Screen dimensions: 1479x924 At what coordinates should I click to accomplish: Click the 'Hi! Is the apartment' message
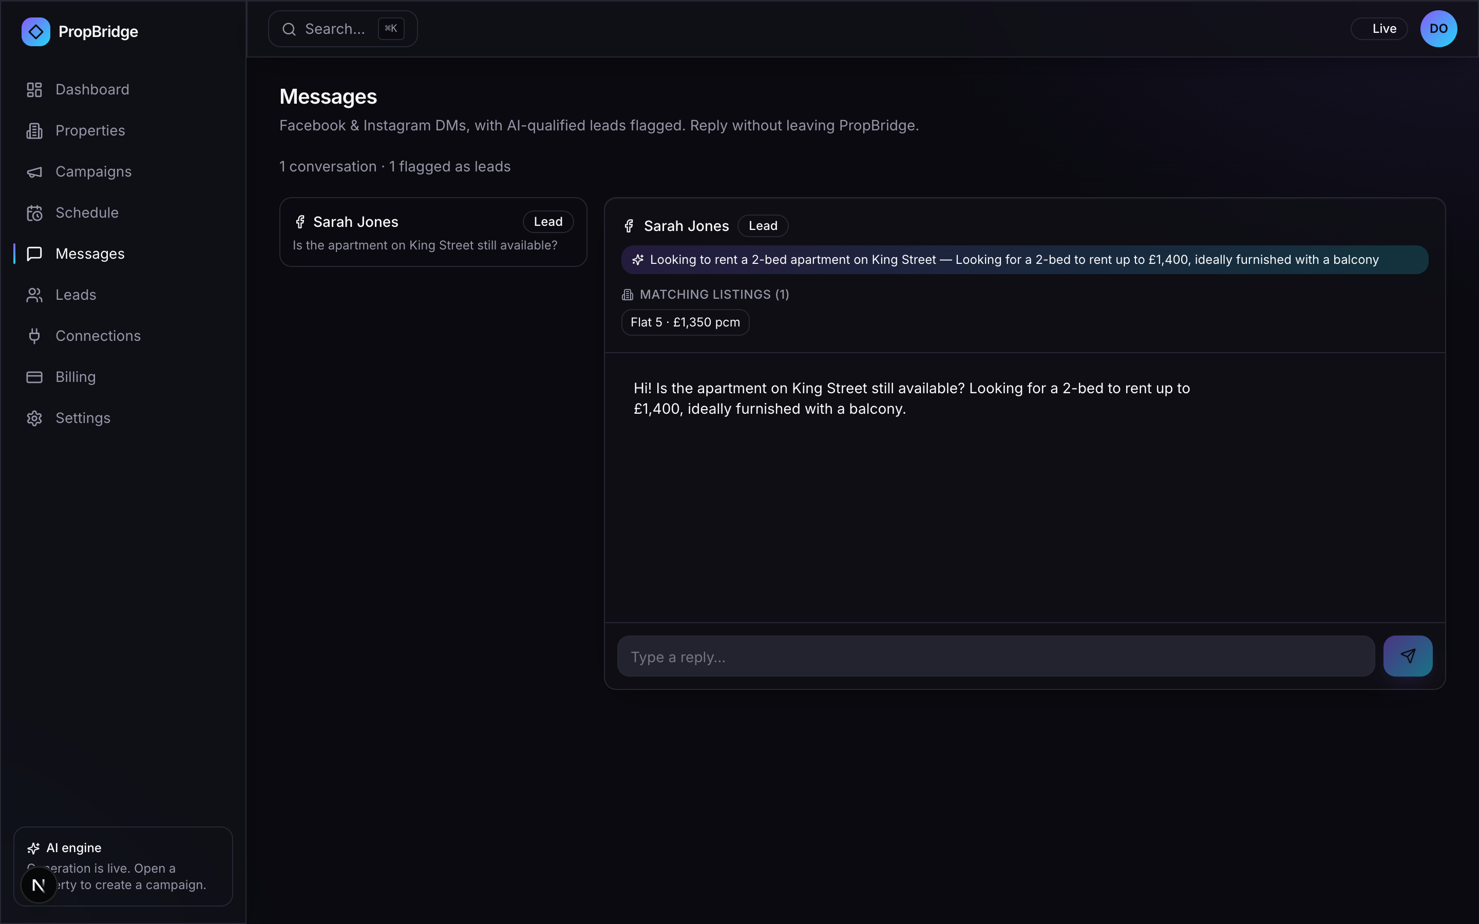(911, 398)
